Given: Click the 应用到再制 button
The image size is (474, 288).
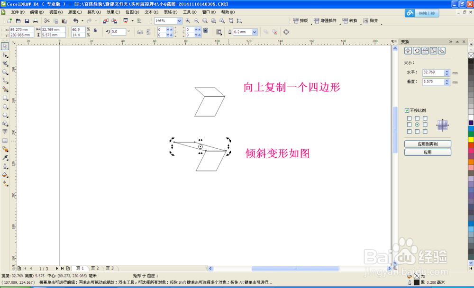Looking at the screenshot, I should click(427, 144).
